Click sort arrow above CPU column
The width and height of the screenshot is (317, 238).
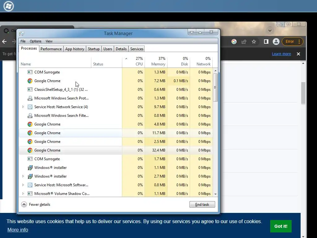pyautogui.click(x=126, y=59)
